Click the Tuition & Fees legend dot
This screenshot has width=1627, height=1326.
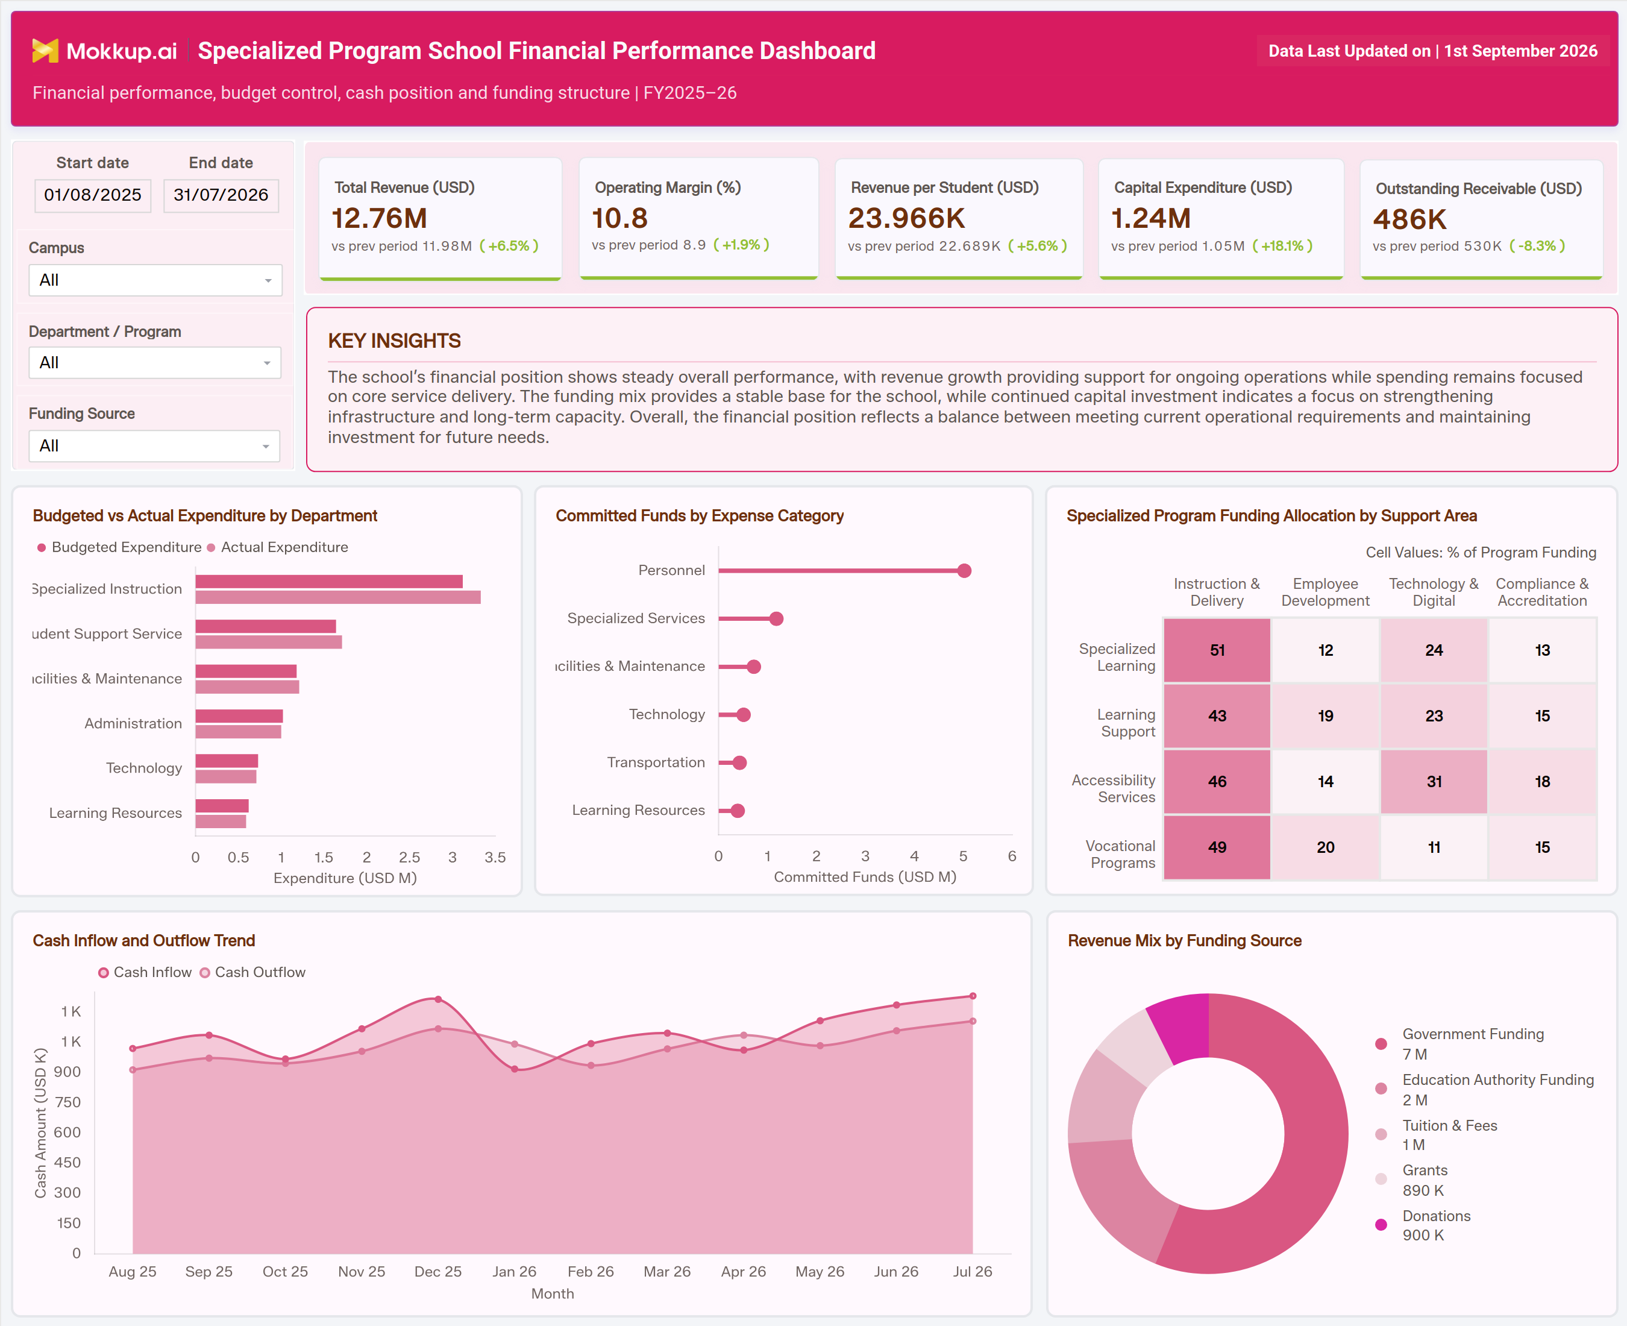tap(1381, 1134)
